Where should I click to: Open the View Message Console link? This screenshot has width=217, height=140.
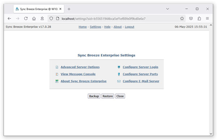pos(78,74)
